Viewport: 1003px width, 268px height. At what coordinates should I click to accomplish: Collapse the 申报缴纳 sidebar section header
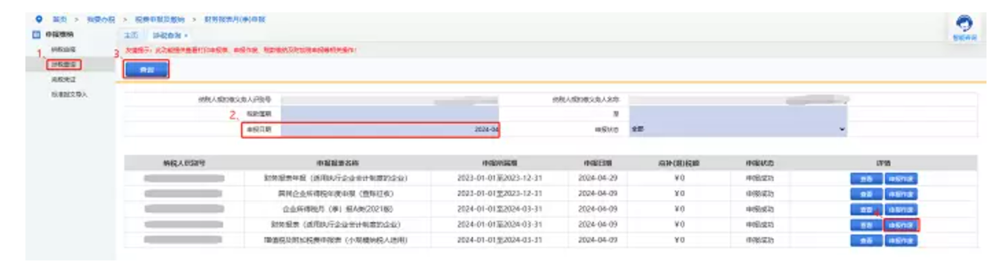coord(60,34)
